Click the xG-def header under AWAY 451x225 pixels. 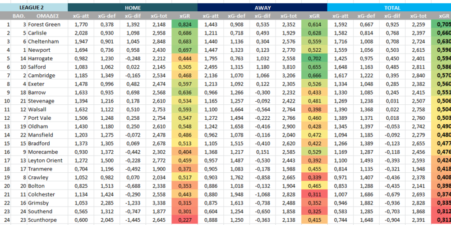point(236,16)
